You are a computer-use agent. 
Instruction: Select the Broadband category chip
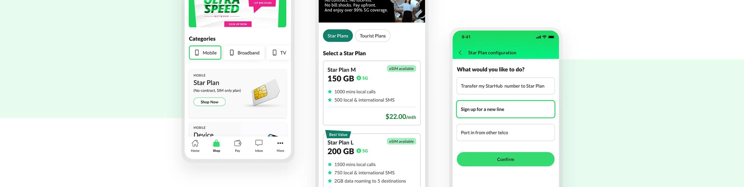(x=244, y=53)
